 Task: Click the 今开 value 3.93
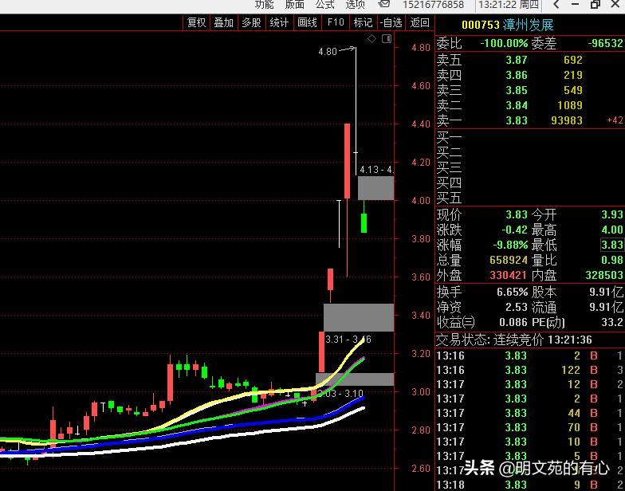click(612, 215)
